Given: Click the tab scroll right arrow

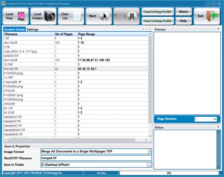Looking at the screenshot, I should (x=146, y=29).
